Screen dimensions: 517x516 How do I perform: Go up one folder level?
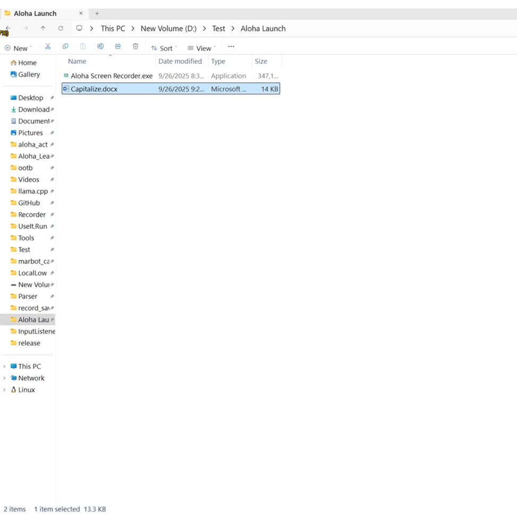(x=43, y=29)
